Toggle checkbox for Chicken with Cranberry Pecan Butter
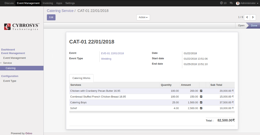 [x=201, y=91]
